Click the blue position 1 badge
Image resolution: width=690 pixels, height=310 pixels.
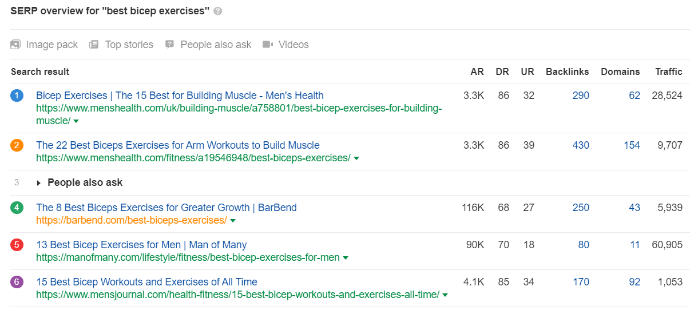pos(17,96)
